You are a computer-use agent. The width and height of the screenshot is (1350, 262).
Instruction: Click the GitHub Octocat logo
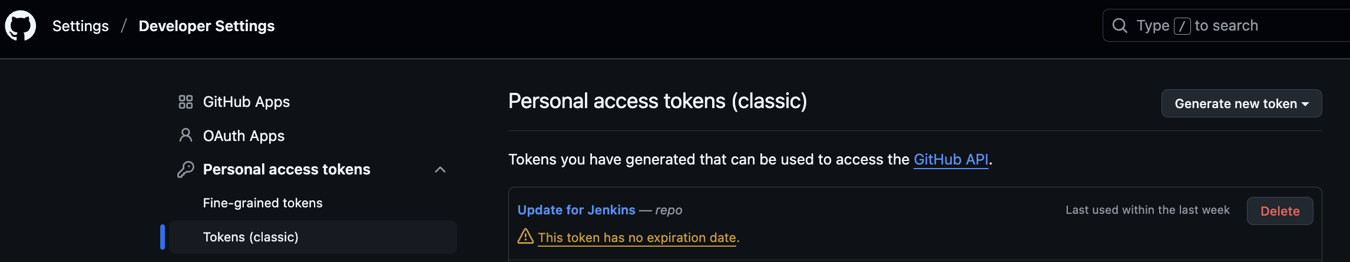21,26
